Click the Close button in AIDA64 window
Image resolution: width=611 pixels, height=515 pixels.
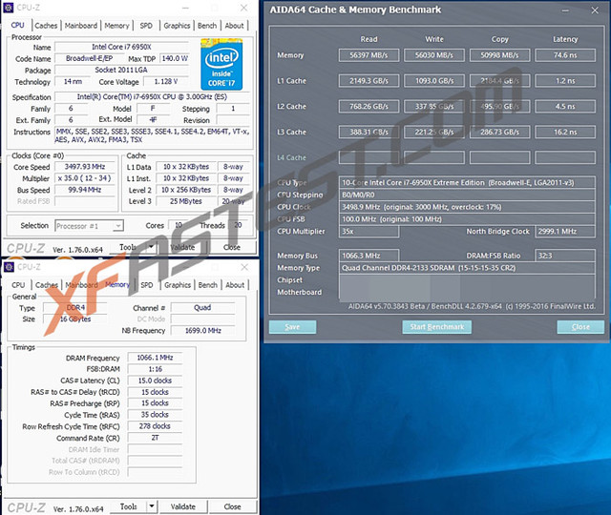pyautogui.click(x=580, y=327)
